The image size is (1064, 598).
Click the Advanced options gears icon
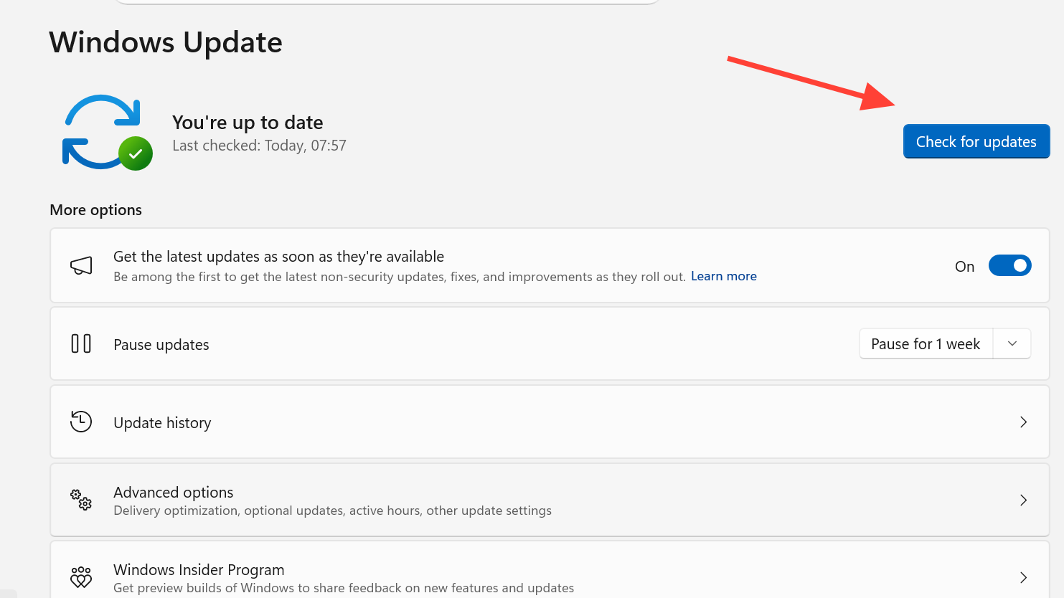point(81,499)
